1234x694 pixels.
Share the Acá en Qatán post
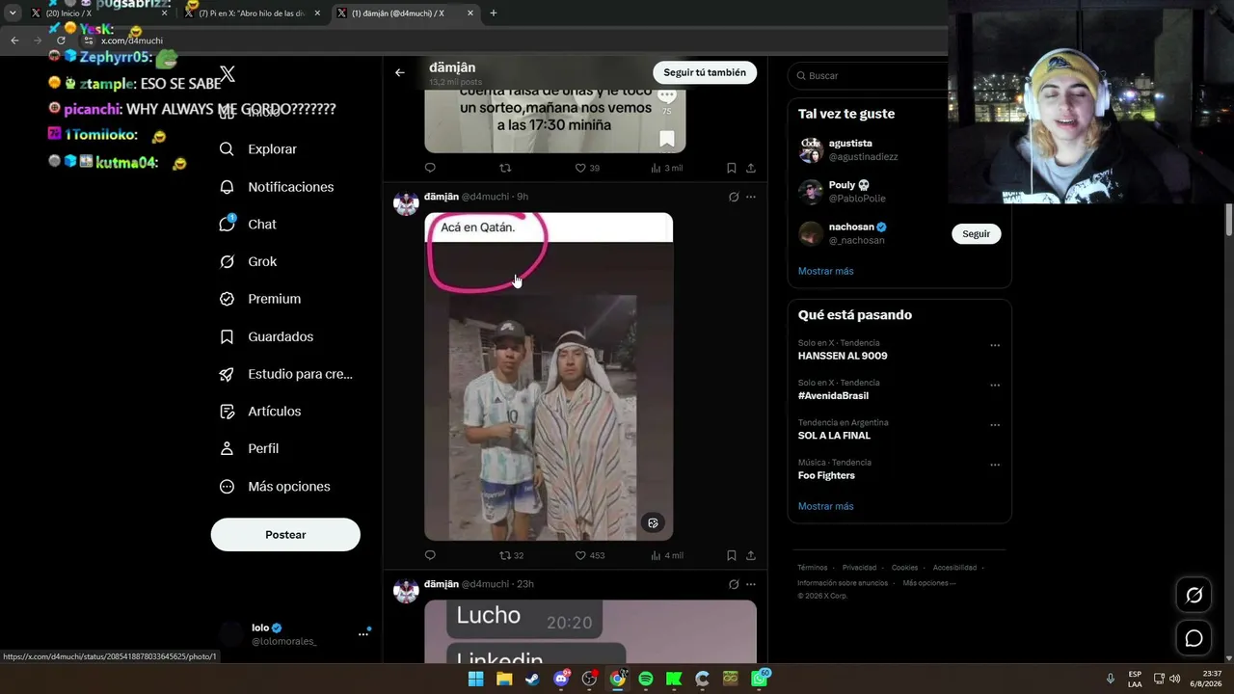(x=751, y=555)
